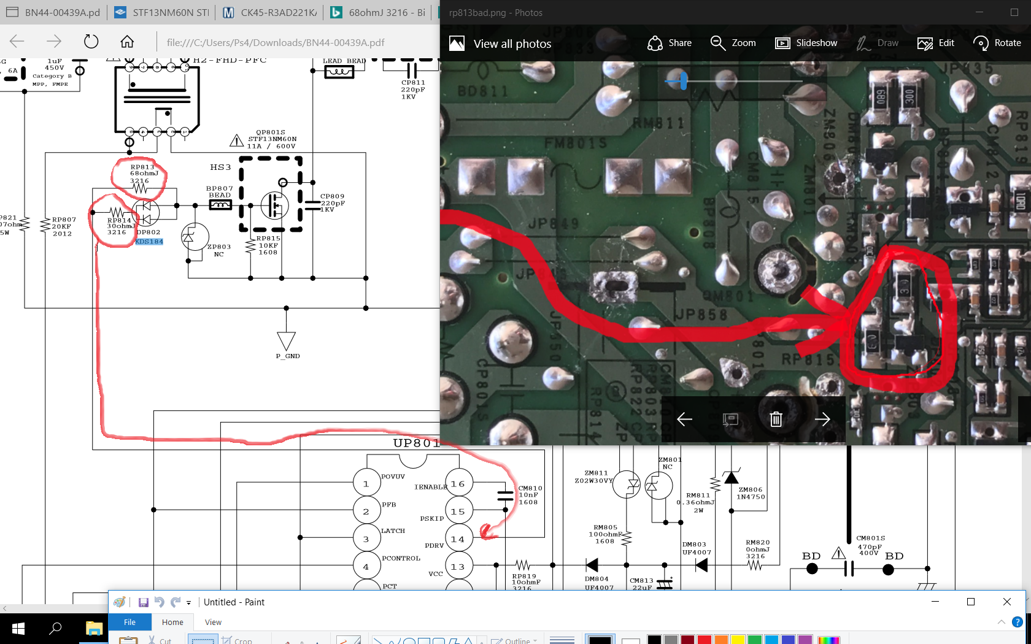Open the Paint Outline dropdown

coord(518,641)
